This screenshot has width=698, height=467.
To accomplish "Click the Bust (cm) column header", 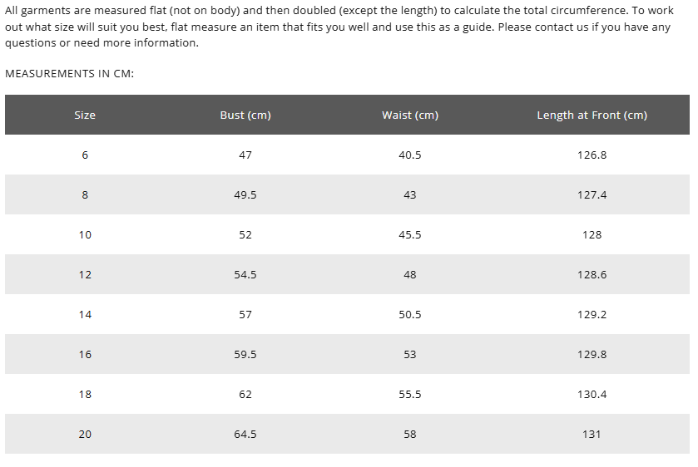I will (x=245, y=115).
